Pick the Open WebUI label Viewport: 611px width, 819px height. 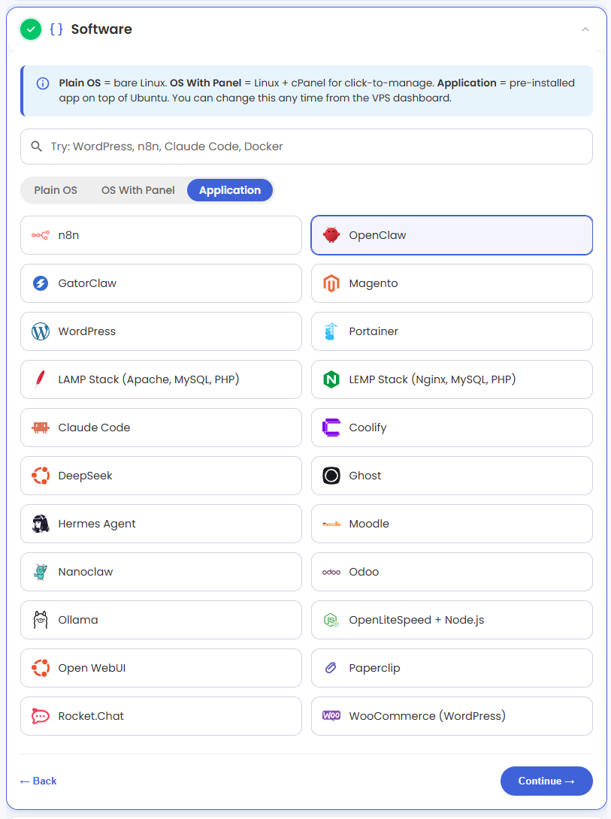[92, 667]
